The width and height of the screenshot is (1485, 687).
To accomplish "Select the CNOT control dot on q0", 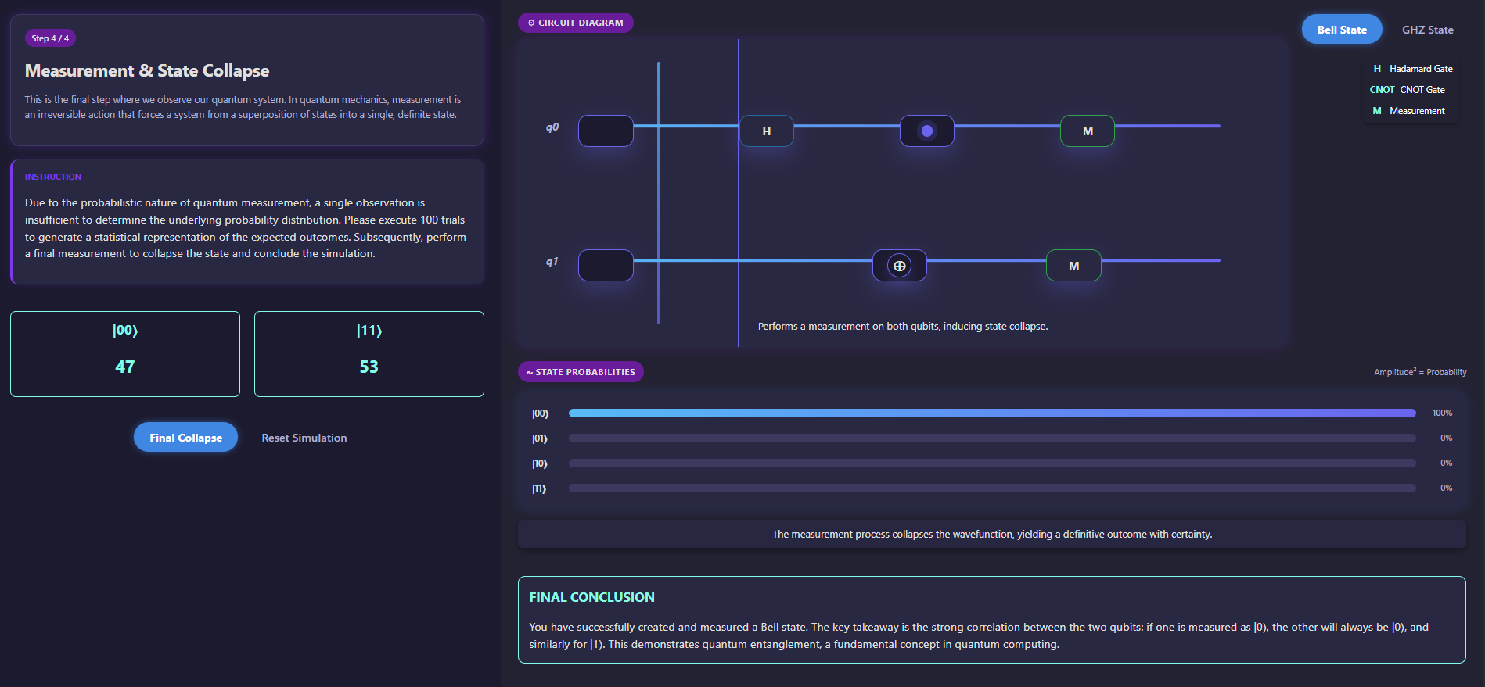I will click(x=926, y=131).
